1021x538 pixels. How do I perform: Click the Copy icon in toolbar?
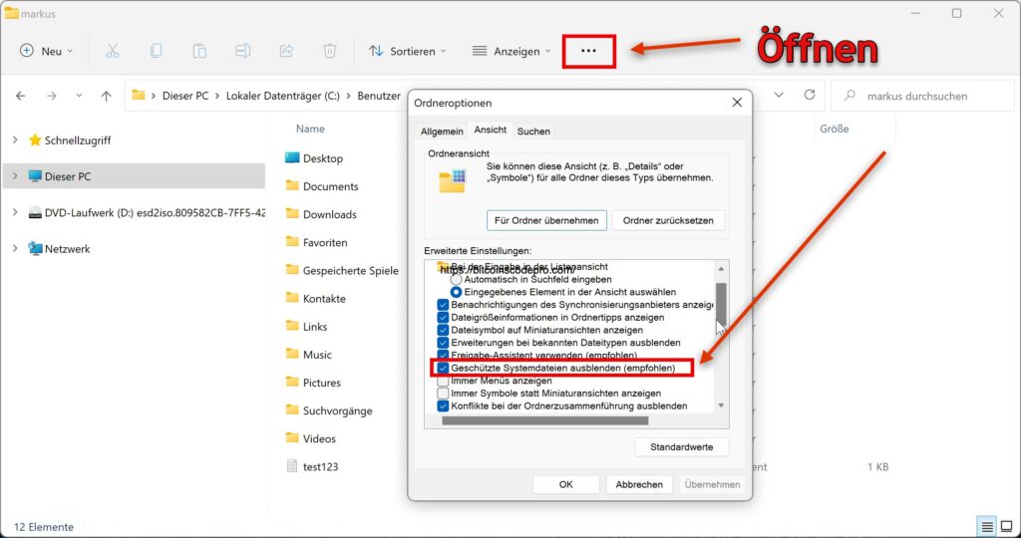point(156,51)
